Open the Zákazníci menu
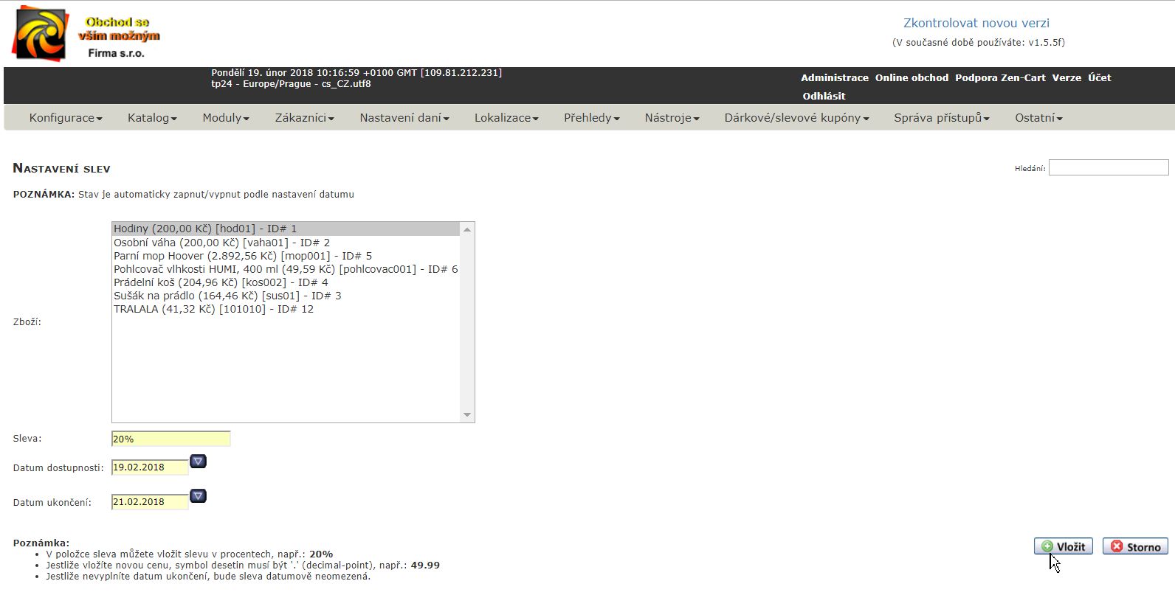The height and width of the screenshot is (595, 1175). (x=304, y=118)
